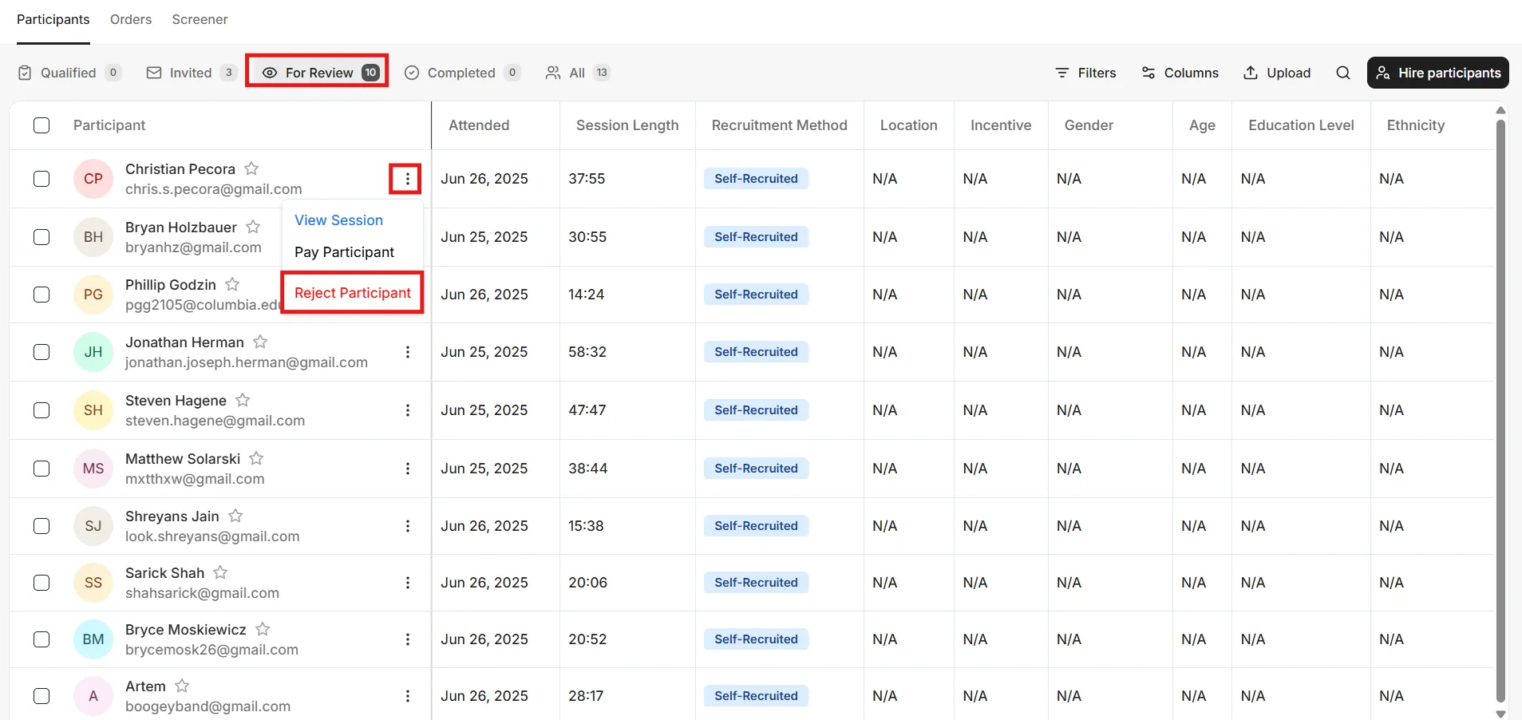Click the Recruitment Method column header
This screenshot has width=1522, height=720.
coord(779,125)
